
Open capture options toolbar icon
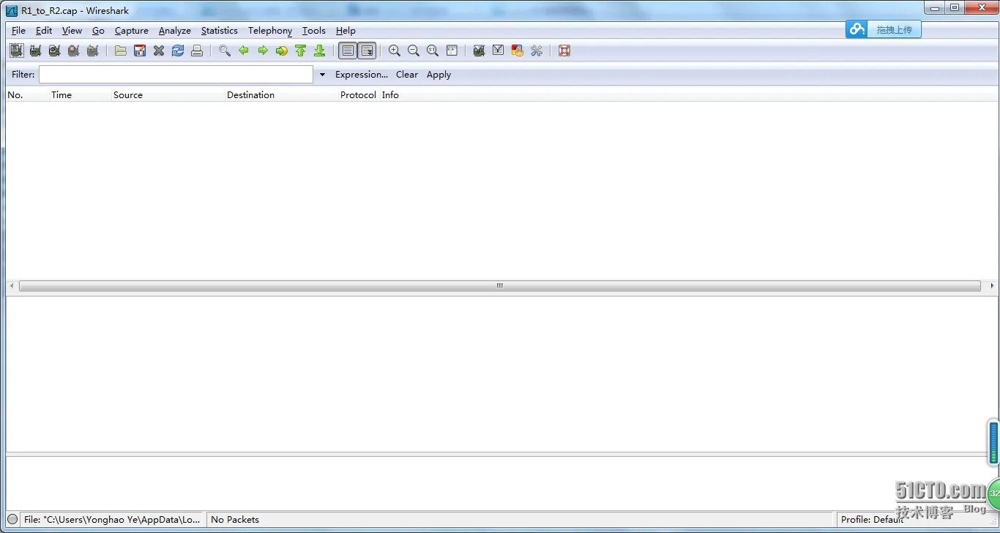click(35, 51)
